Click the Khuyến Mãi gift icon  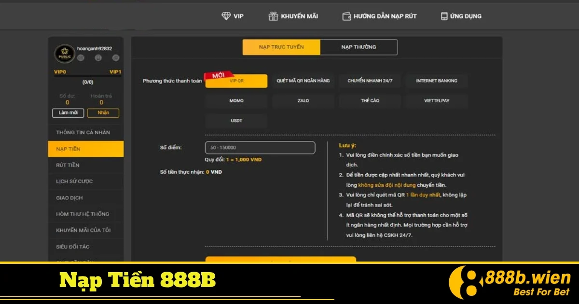point(274,16)
